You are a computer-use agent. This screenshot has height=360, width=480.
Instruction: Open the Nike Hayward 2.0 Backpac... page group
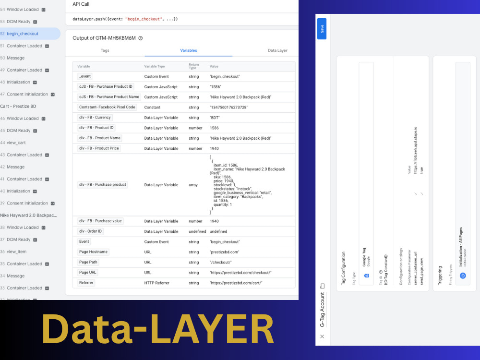pos(28,215)
